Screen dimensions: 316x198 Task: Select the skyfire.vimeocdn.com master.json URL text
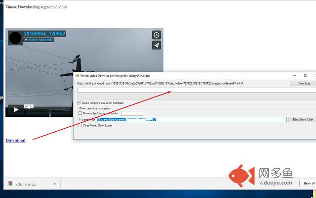click(160, 83)
